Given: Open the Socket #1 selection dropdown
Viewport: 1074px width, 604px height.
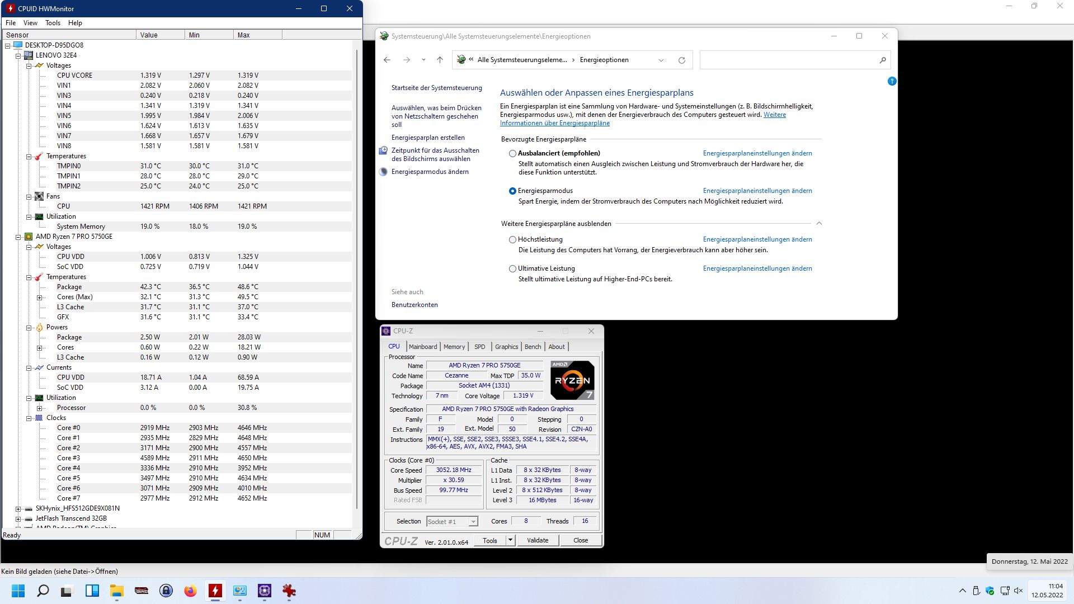Looking at the screenshot, I should coord(473,521).
